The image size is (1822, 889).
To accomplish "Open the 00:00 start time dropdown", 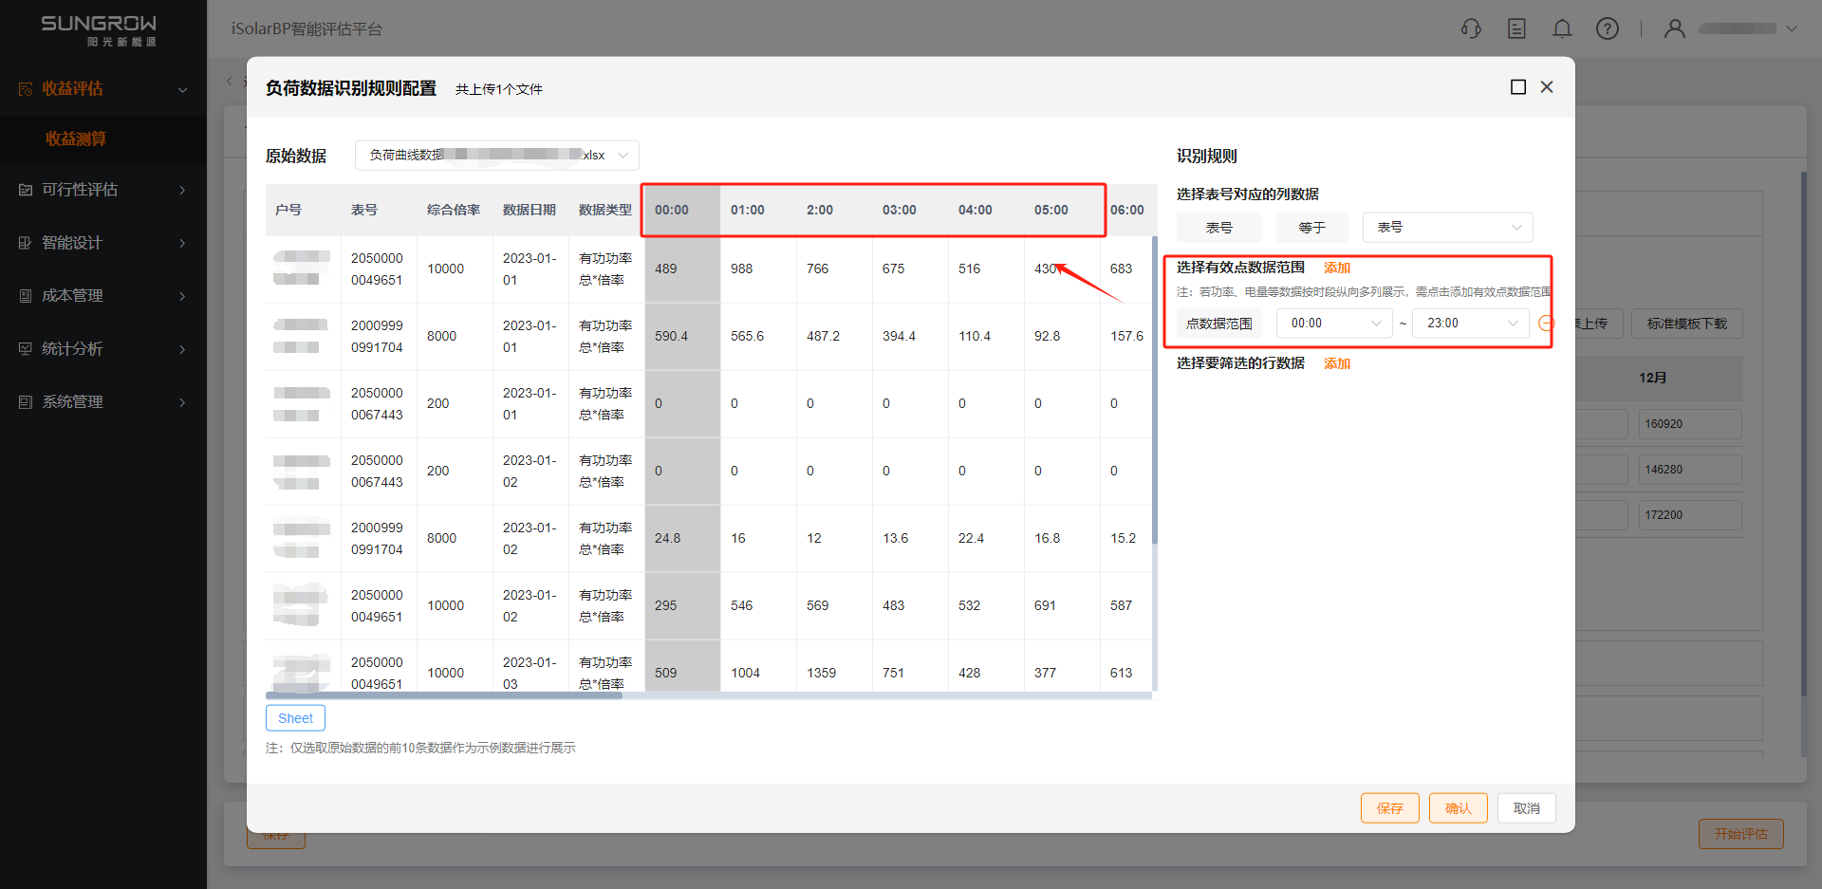I will [x=1333, y=324].
